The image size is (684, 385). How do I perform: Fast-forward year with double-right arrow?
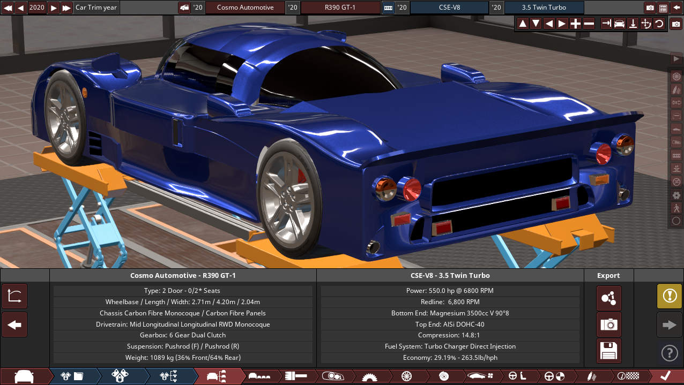[x=66, y=7]
